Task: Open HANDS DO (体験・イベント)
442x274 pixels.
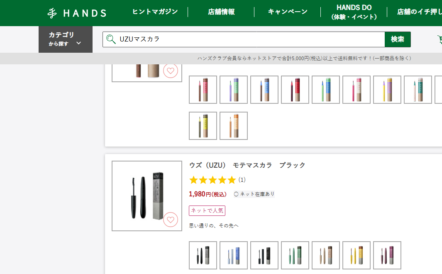Action: [x=354, y=12]
